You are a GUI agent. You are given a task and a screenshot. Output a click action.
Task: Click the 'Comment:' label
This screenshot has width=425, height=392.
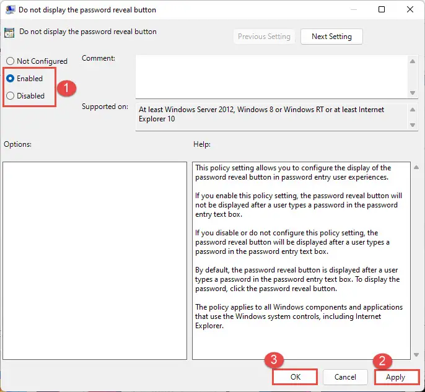(99, 58)
